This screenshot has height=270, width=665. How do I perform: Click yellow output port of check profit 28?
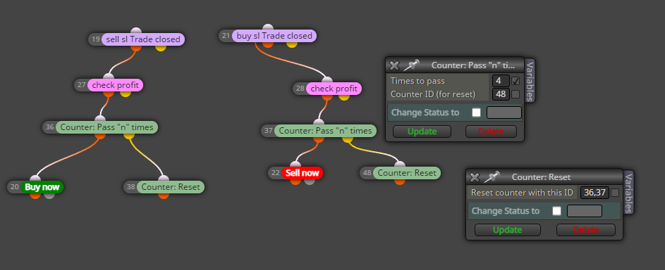tap(344, 97)
